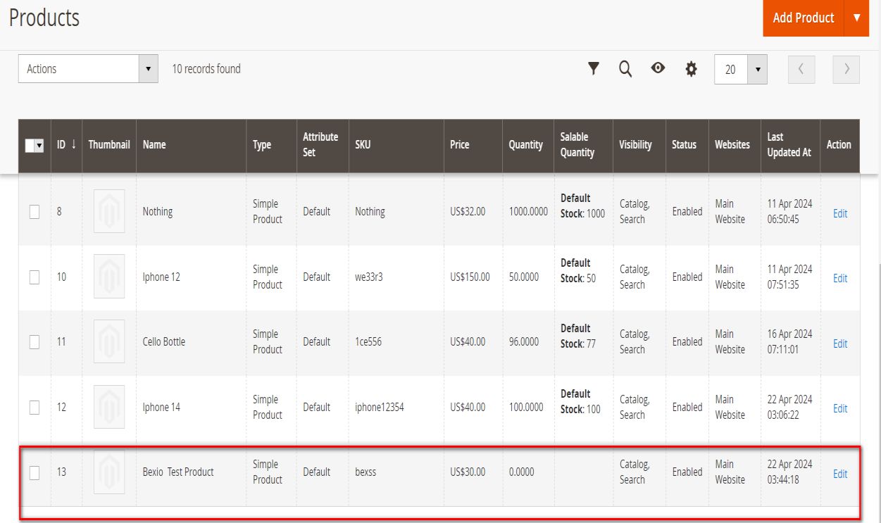Open the default view eye icon
The height and width of the screenshot is (523, 881).
pos(658,68)
